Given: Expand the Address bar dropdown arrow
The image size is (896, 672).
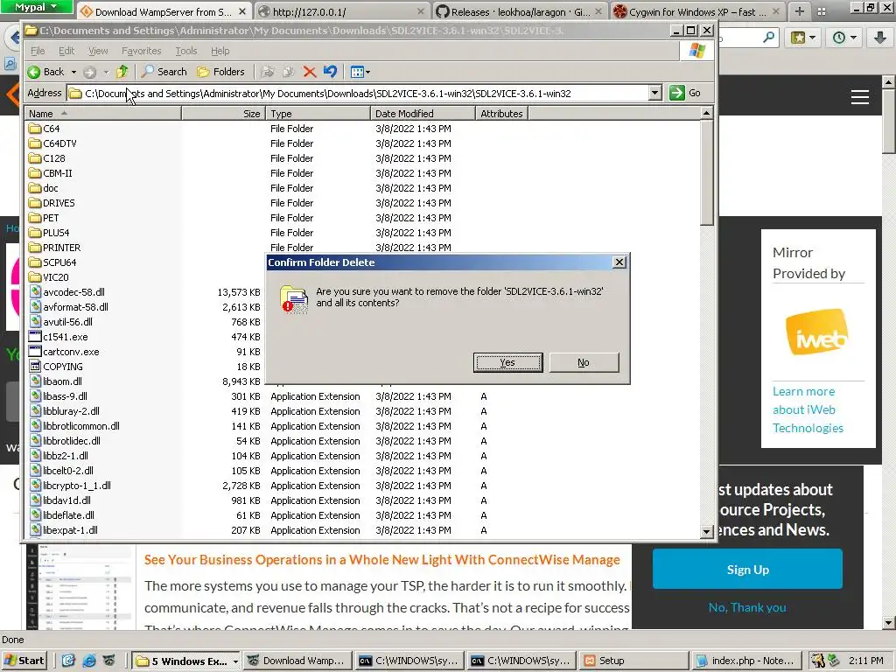Looking at the screenshot, I should click(655, 93).
